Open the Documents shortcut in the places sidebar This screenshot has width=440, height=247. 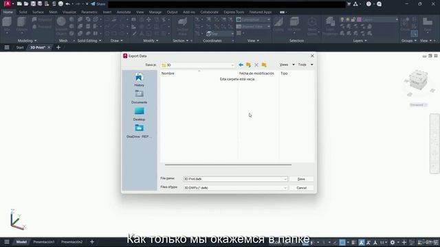pyautogui.click(x=139, y=97)
